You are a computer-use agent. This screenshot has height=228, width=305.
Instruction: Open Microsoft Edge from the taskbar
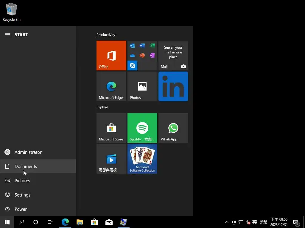[x=65, y=222]
